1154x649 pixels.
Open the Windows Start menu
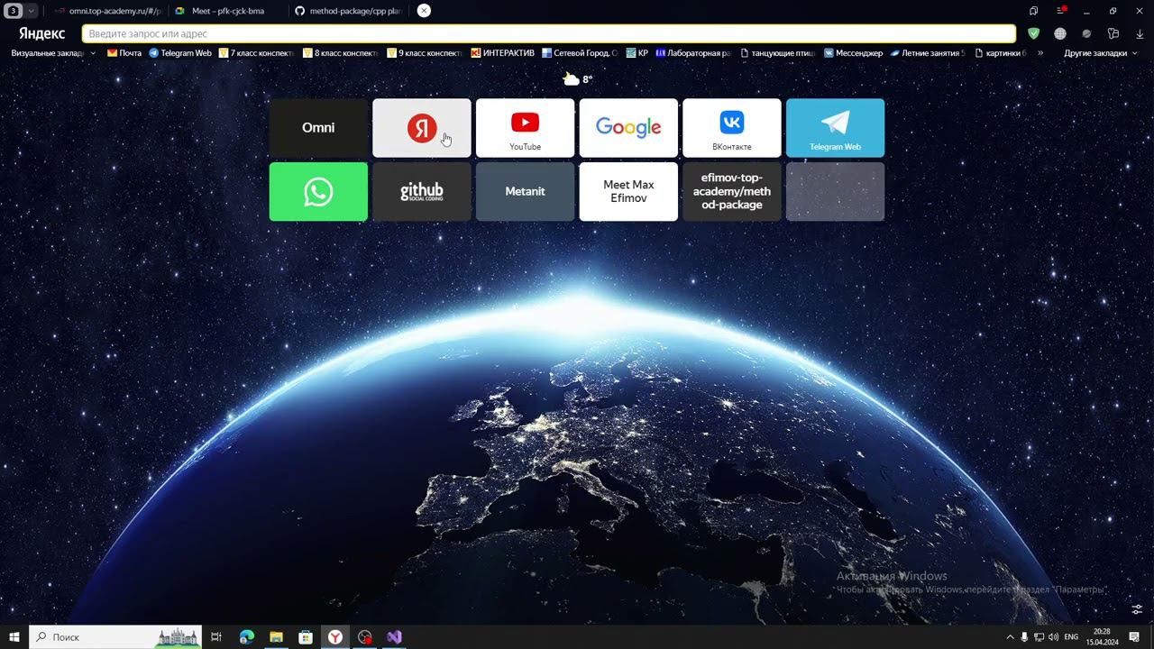(x=14, y=637)
